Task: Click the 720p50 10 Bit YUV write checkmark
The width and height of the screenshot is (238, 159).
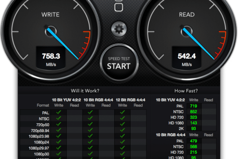Action: pyautogui.click(x=59, y=124)
